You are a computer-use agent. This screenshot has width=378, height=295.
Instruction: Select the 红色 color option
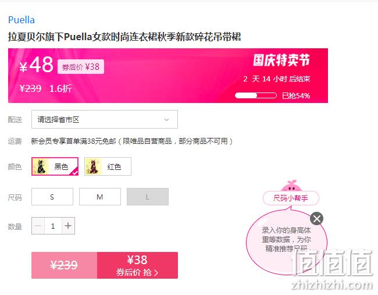pyautogui.click(x=108, y=166)
